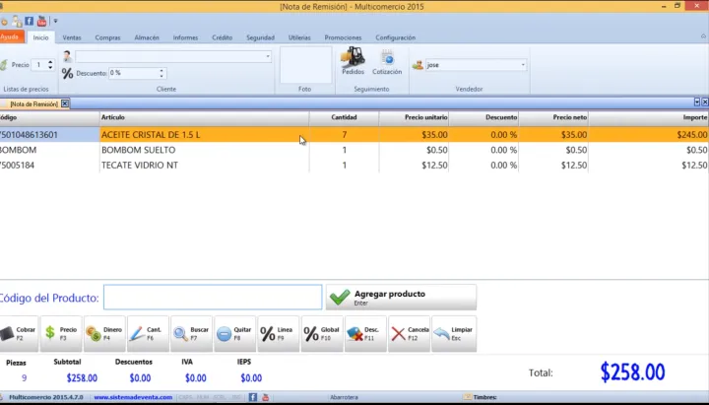709x405 pixels.
Task: Increase the Precio list stepper
Action: click(x=51, y=62)
